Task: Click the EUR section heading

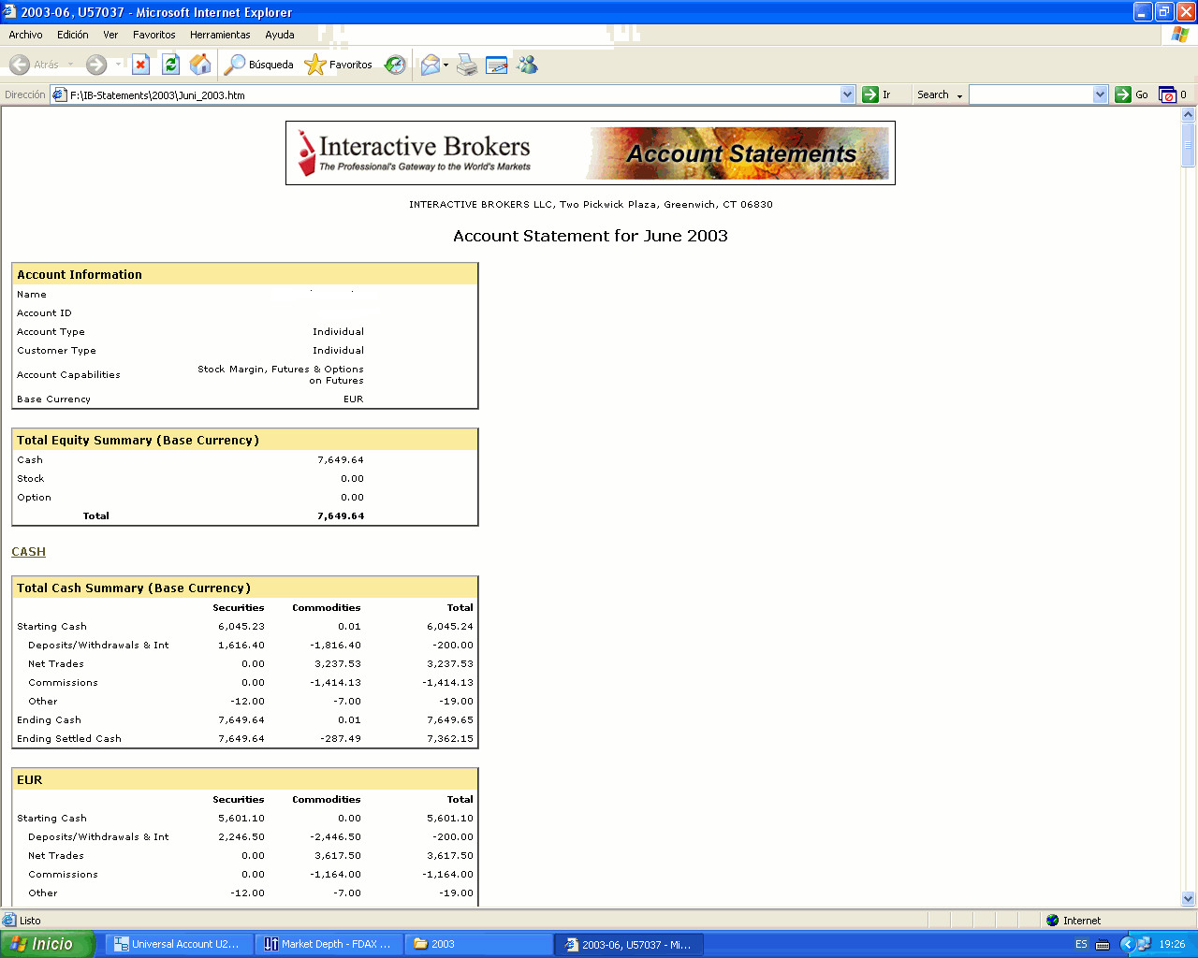Action: tap(30, 779)
